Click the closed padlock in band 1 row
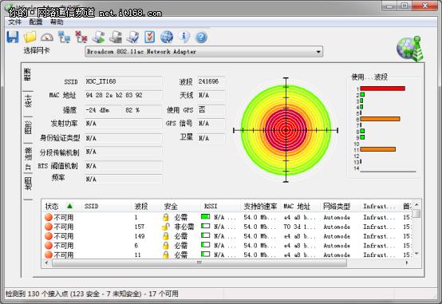 coord(166,217)
